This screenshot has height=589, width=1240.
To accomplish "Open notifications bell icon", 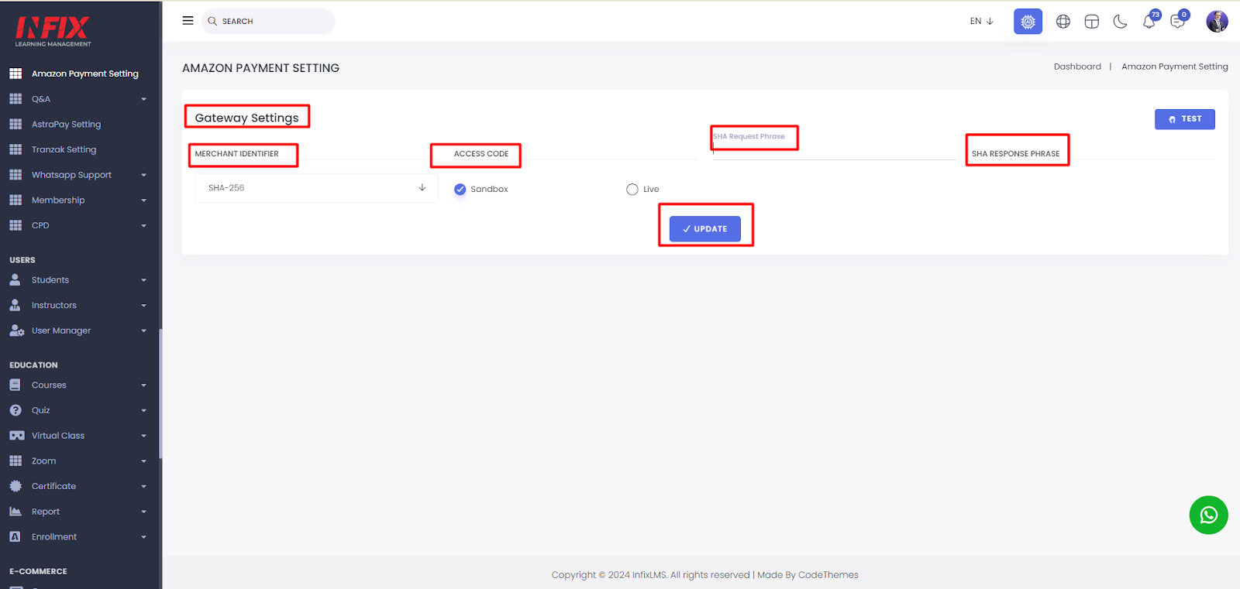I will coord(1149,22).
